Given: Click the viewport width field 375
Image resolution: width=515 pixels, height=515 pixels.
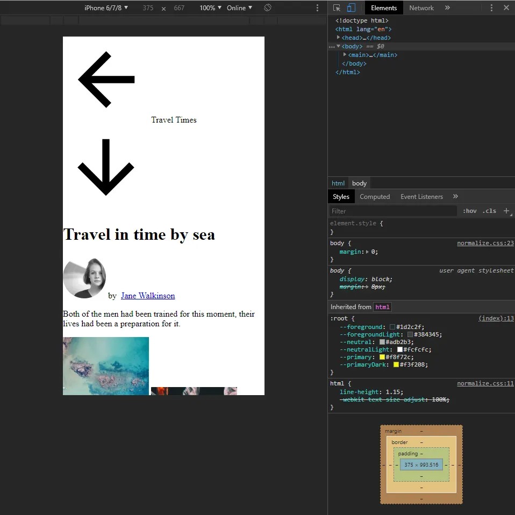Looking at the screenshot, I should point(148,8).
